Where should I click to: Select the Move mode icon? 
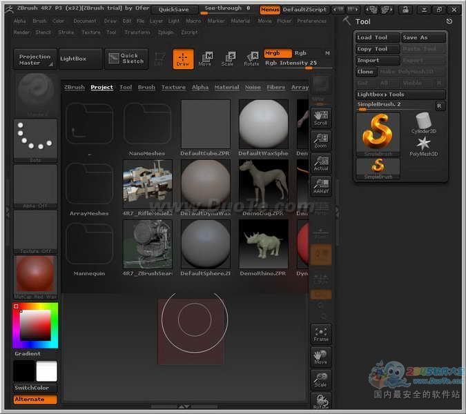pos(206,59)
